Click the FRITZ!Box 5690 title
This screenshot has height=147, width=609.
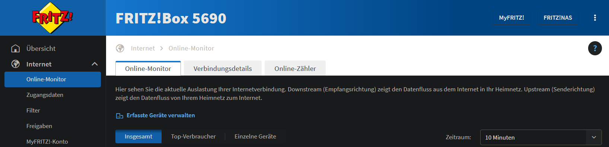click(x=171, y=18)
